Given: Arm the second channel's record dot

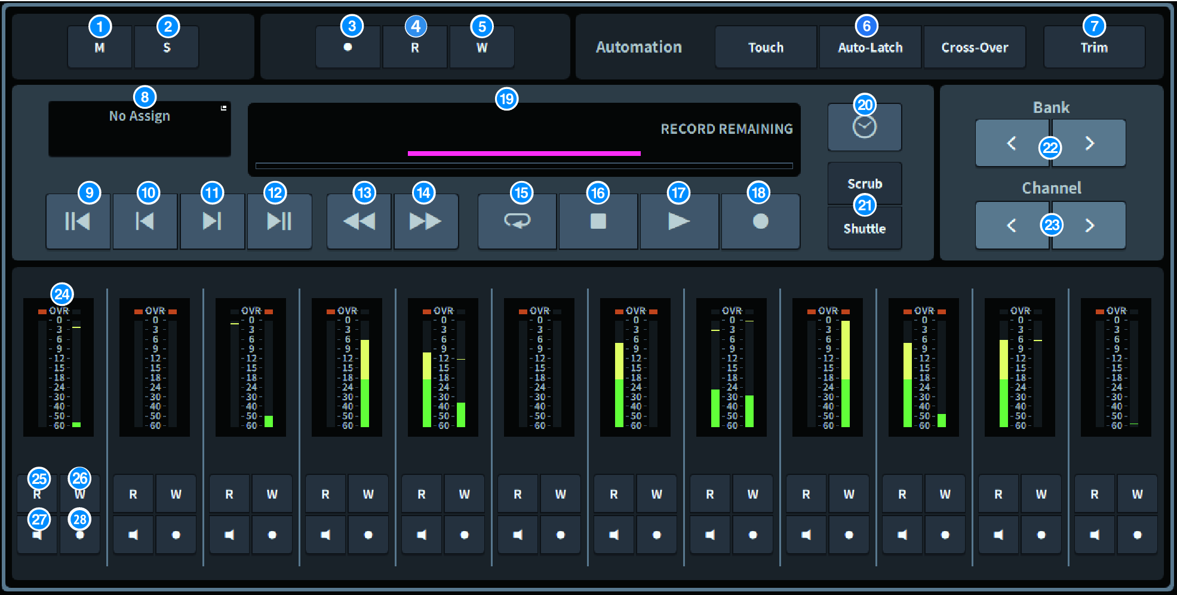Looking at the screenshot, I should 176,535.
